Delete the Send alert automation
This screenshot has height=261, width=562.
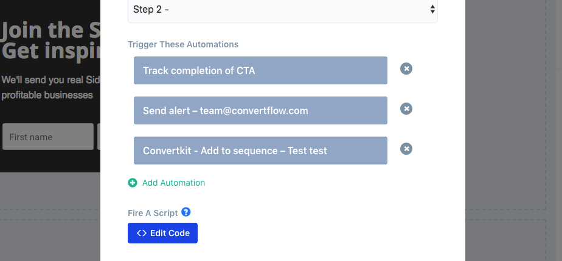pos(406,109)
